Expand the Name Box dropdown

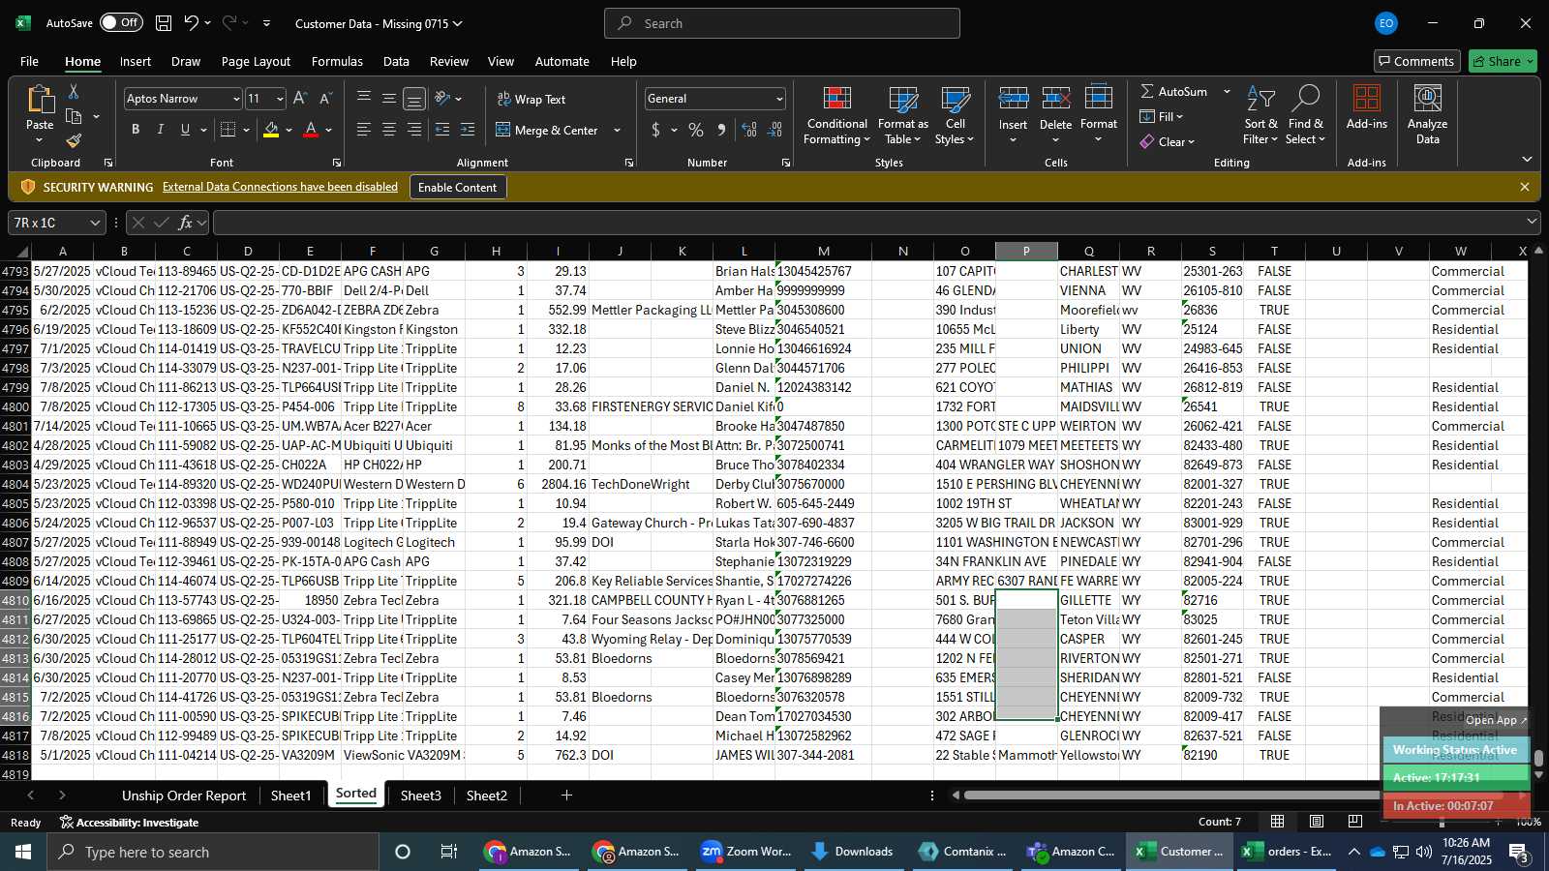coord(95,223)
